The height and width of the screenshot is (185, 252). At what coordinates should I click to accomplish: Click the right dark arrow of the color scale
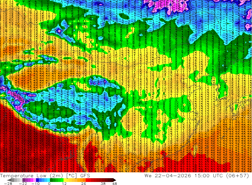(x=115, y=180)
